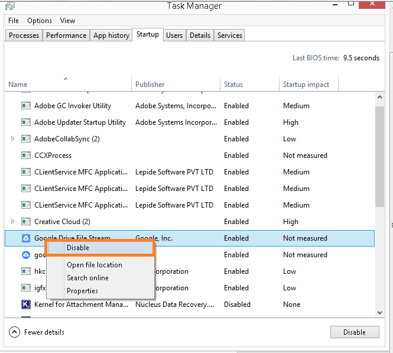This screenshot has height=353, width=393.
Task: Select the Startup tab
Action: point(148,34)
